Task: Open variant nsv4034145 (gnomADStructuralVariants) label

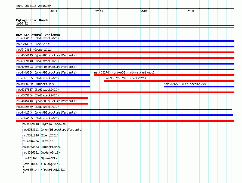Action: click(x=46, y=55)
